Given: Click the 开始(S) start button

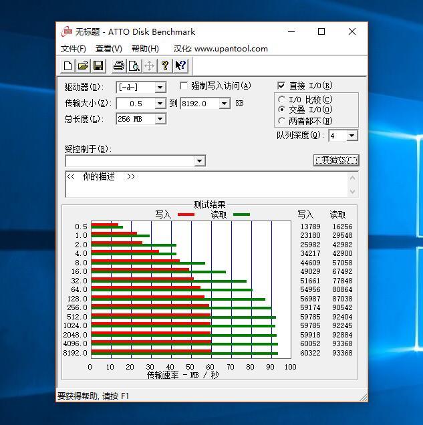Looking at the screenshot, I should [x=336, y=160].
